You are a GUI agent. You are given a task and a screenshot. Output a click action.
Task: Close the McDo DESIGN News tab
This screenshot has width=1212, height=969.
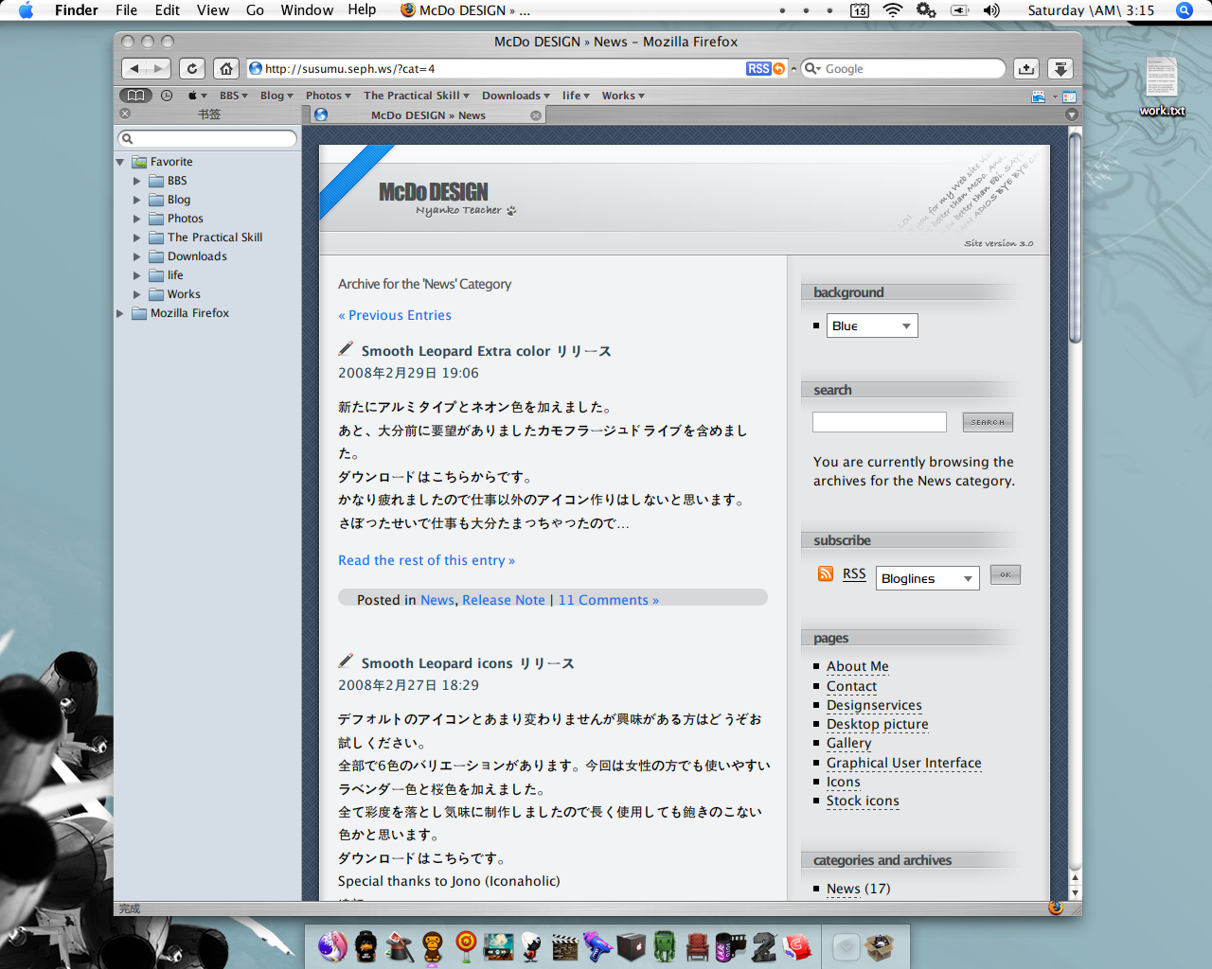pos(536,115)
